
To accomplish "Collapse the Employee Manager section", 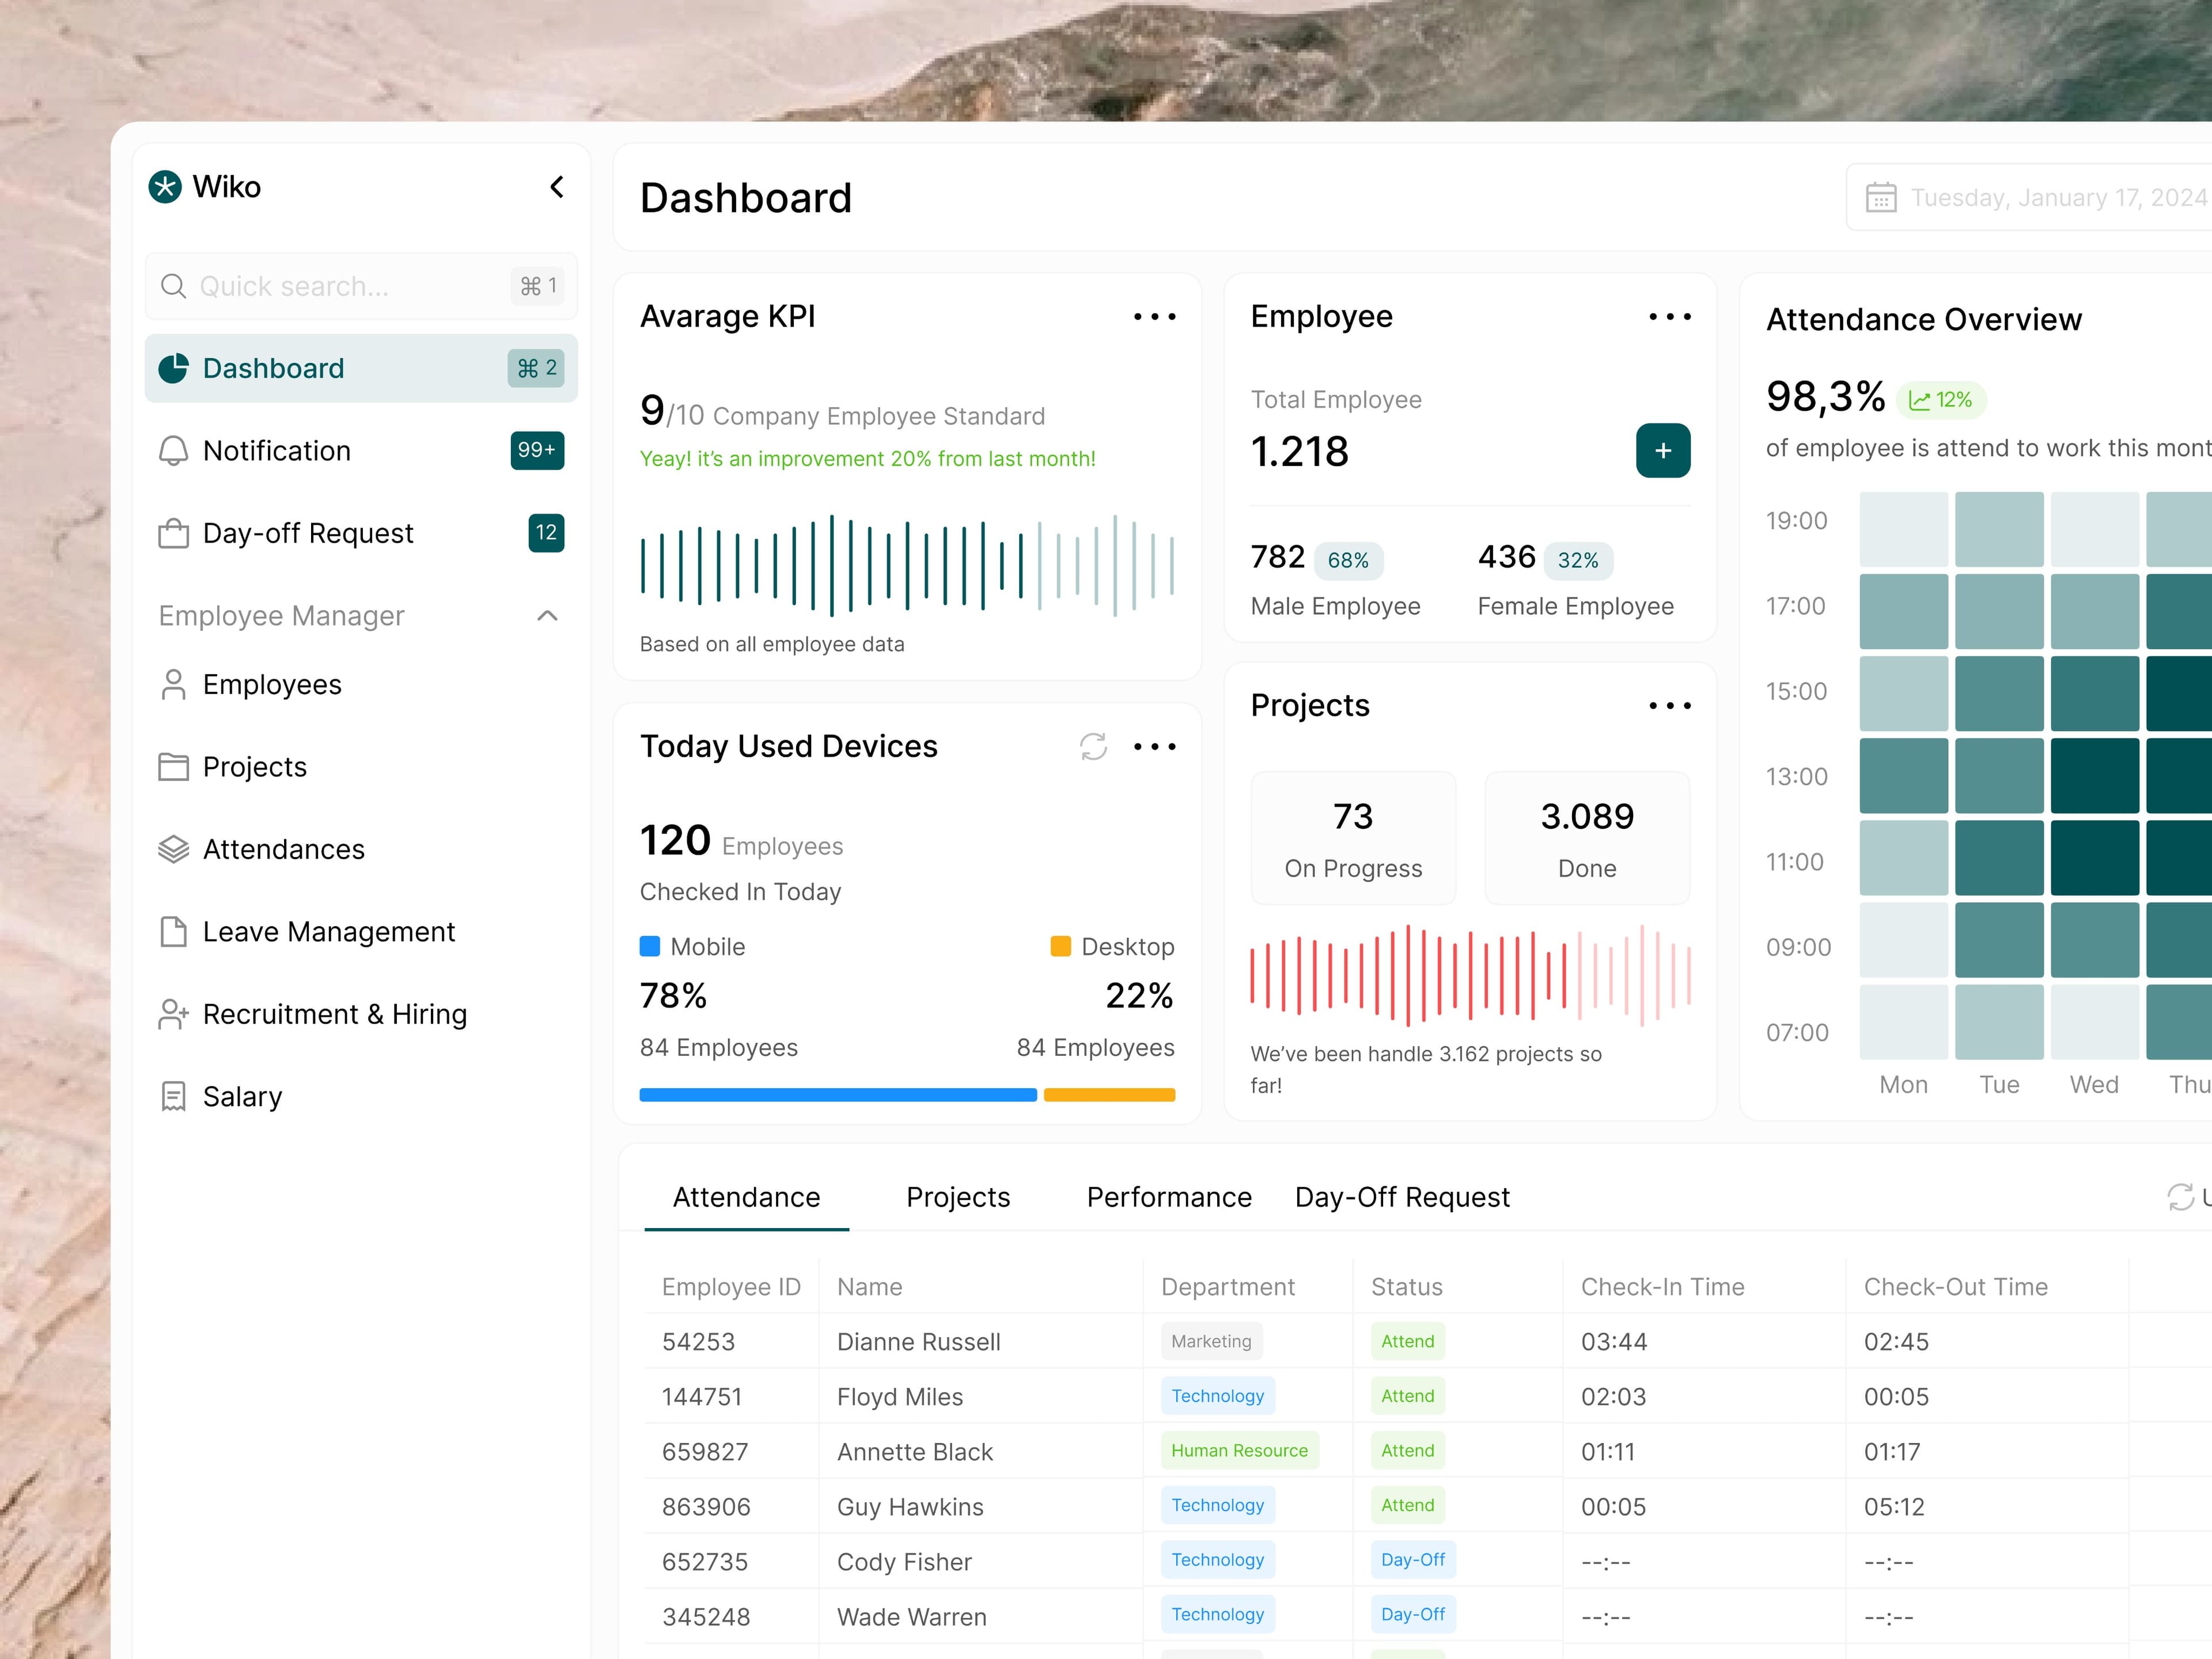I will point(547,616).
